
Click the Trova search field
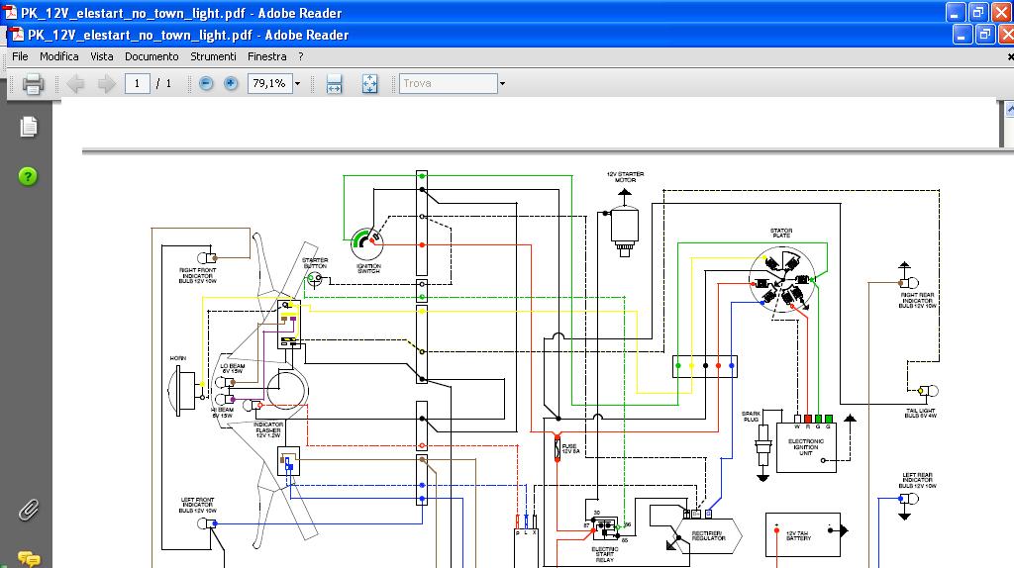(x=449, y=83)
